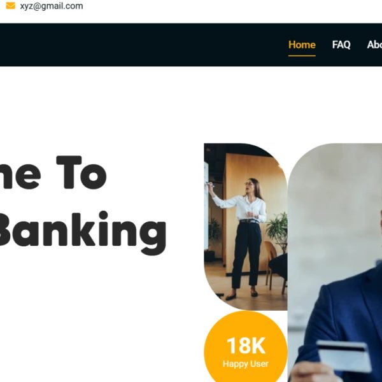Open the FAQ navigation item
This screenshot has height=382, width=382.
coord(341,45)
